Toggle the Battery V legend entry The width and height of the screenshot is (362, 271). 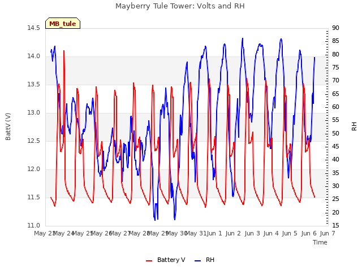click(x=166, y=260)
